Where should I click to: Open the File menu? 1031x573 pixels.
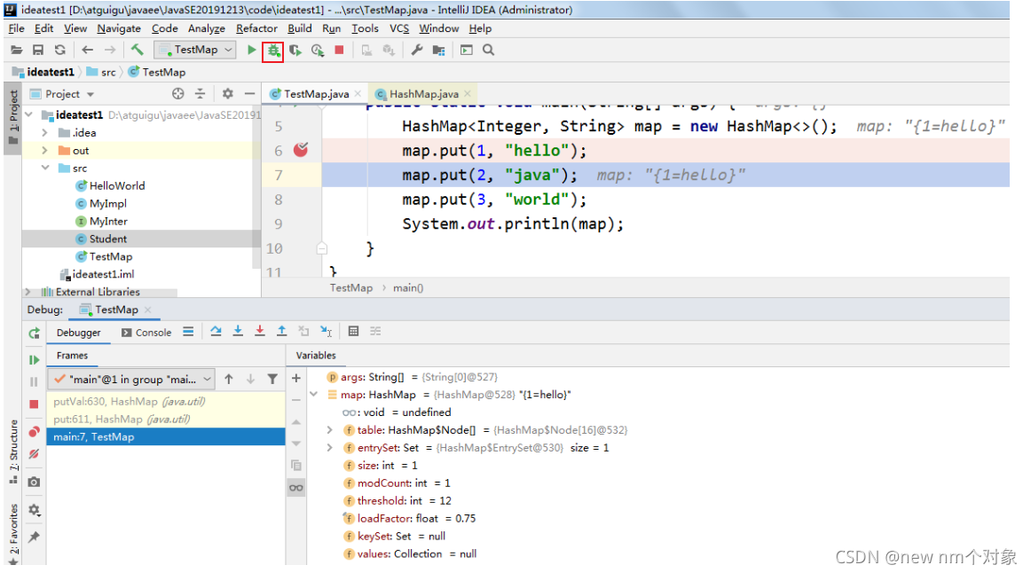(x=17, y=28)
